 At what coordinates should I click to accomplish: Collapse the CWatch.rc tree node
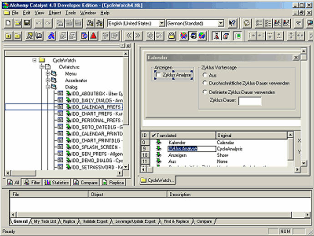pyautogui.click(x=42, y=67)
